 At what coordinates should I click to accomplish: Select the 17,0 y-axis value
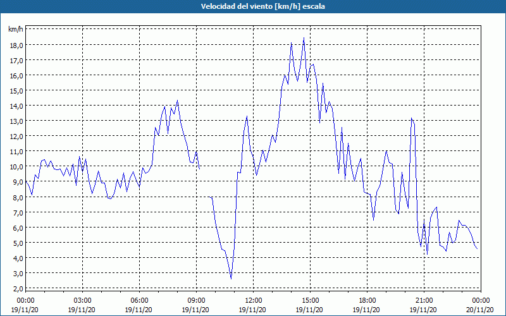tap(17, 60)
